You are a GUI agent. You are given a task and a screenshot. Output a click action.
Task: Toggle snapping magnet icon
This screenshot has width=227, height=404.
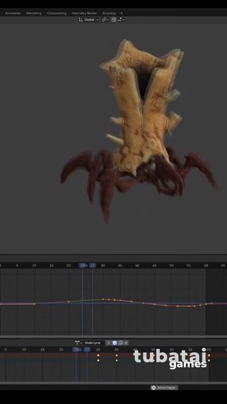coord(113,20)
